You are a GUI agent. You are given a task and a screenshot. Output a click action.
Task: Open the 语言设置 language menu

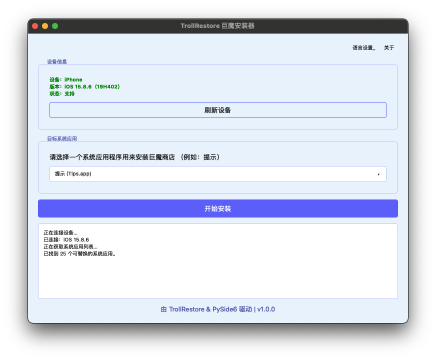click(x=363, y=48)
